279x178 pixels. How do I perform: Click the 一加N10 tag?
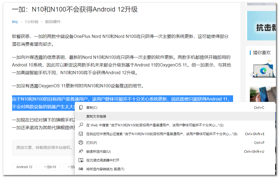pyautogui.click(x=50, y=167)
